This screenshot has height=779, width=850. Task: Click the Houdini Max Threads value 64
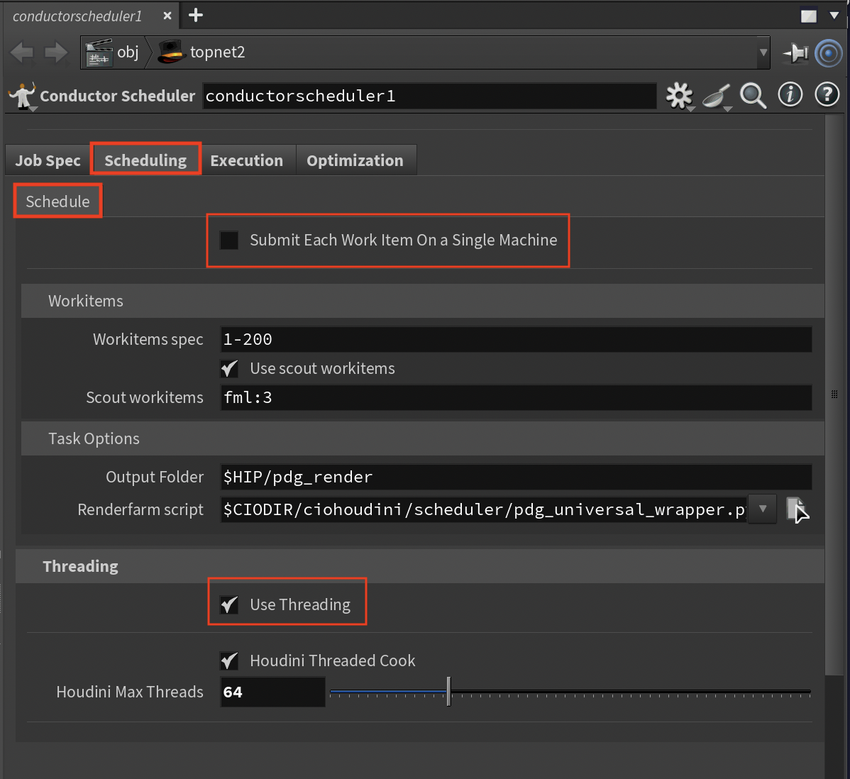coord(272,692)
